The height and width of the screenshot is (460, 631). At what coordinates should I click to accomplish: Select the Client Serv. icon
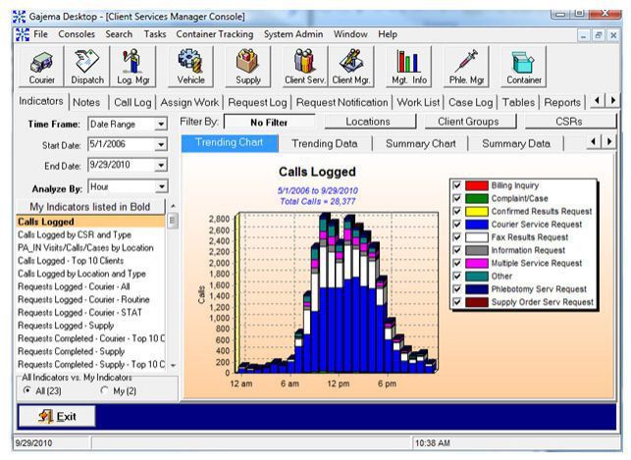(x=304, y=67)
